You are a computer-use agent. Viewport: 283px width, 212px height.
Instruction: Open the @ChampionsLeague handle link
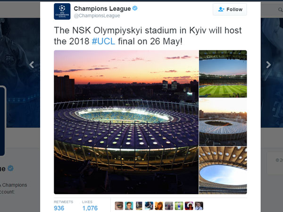(x=97, y=16)
